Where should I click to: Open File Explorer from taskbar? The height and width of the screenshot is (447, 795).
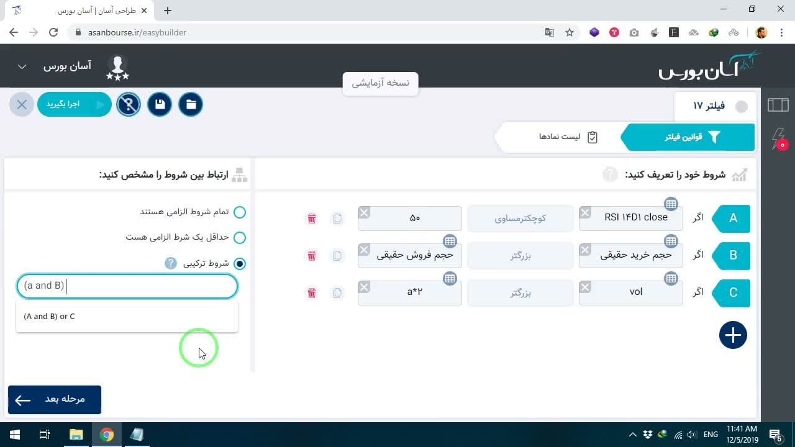tap(76, 435)
